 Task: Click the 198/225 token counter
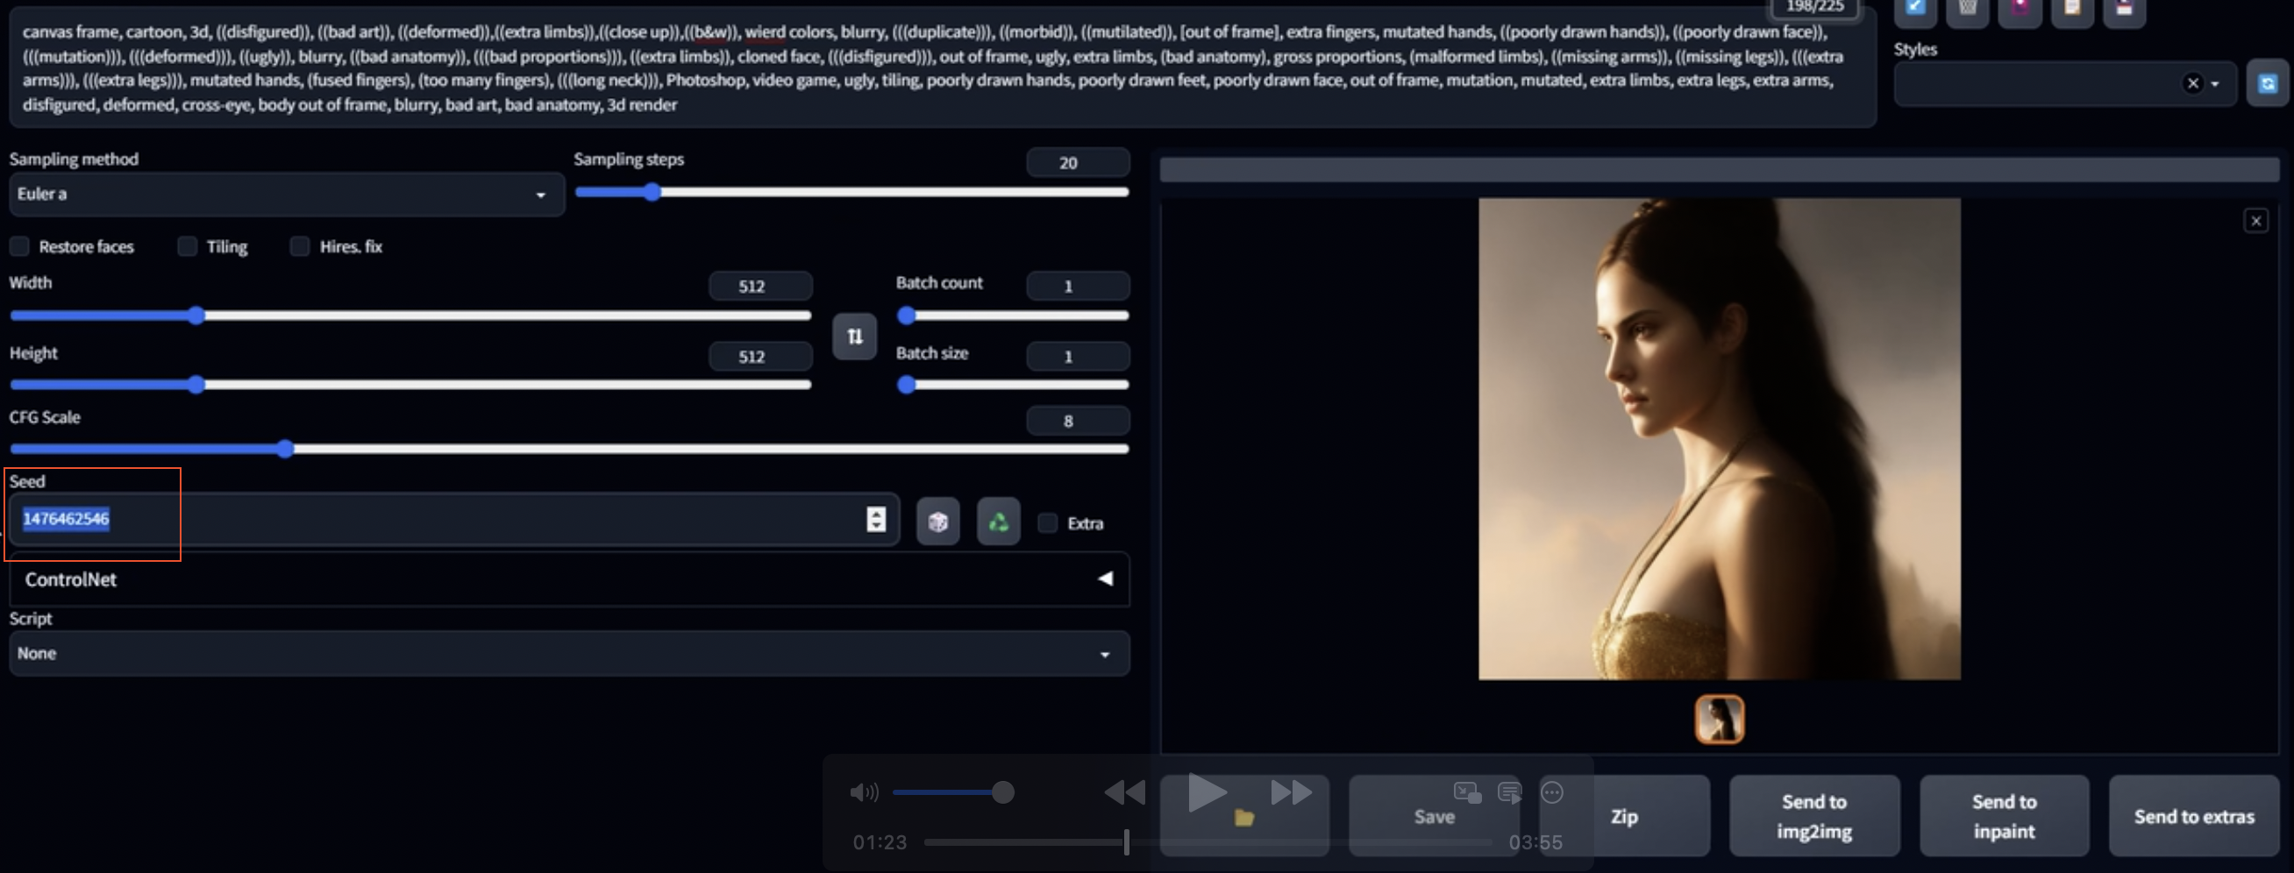tap(1814, 6)
